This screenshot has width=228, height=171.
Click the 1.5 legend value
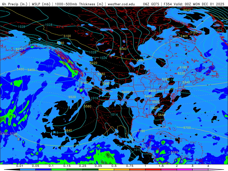(161, 166)
